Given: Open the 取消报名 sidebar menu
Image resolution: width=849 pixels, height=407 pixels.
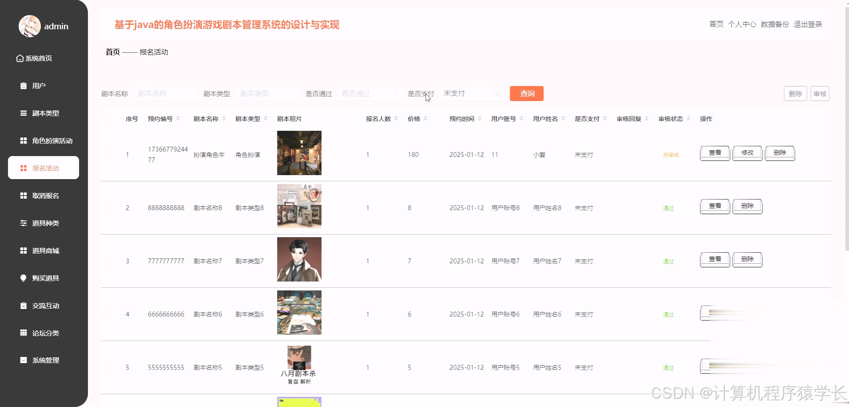Looking at the screenshot, I should click(44, 196).
